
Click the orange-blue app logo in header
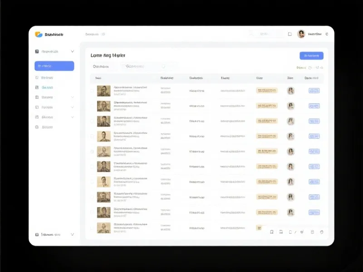[39, 34]
